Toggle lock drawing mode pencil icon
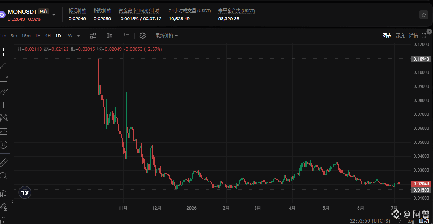Viewport: 433px width, 224px height. click(x=3, y=206)
